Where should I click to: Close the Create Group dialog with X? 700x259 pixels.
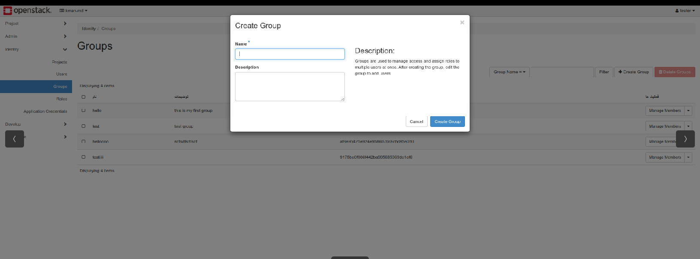tap(462, 23)
